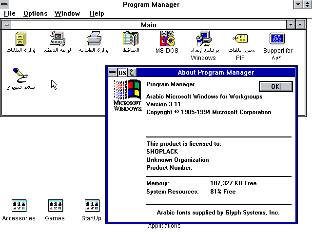Open the PIF Editor icon
The height and width of the screenshot is (234, 312).
pos(240,38)
